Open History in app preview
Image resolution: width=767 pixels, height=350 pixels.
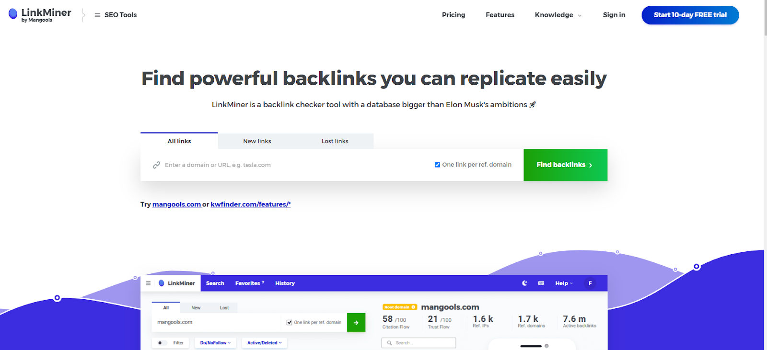285,283
